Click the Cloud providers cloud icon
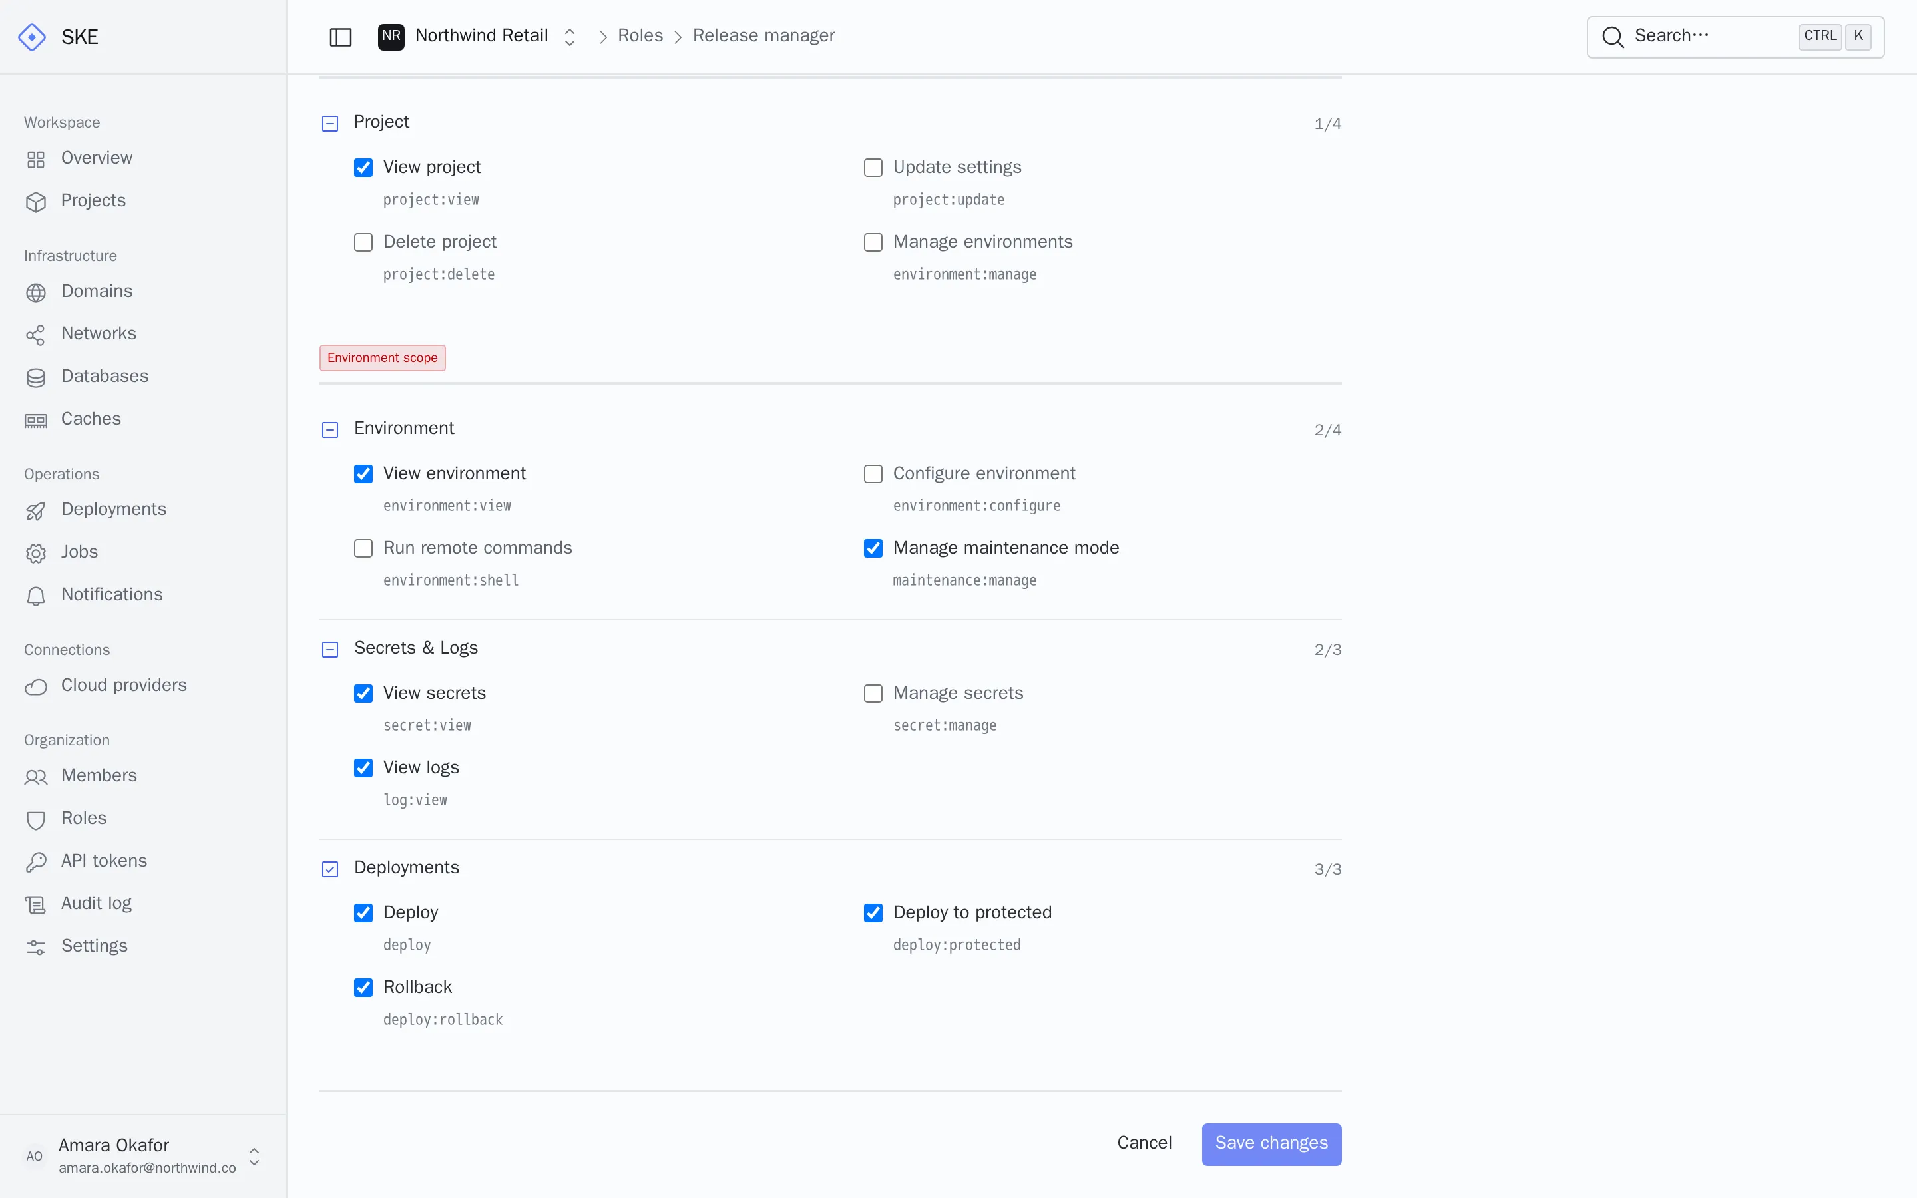The width and height of the screenshot is (1917, 1198). pyautogui.click(x=36, y=686)
